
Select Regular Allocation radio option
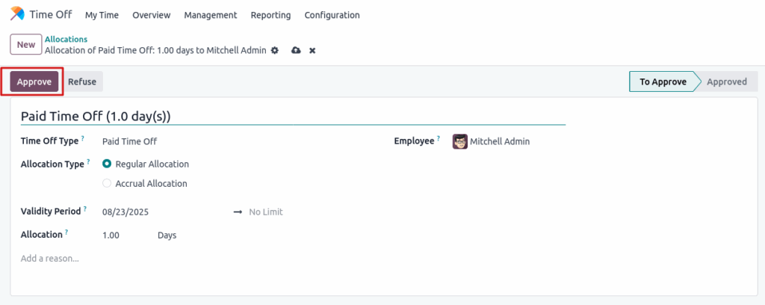coord(107,164)
